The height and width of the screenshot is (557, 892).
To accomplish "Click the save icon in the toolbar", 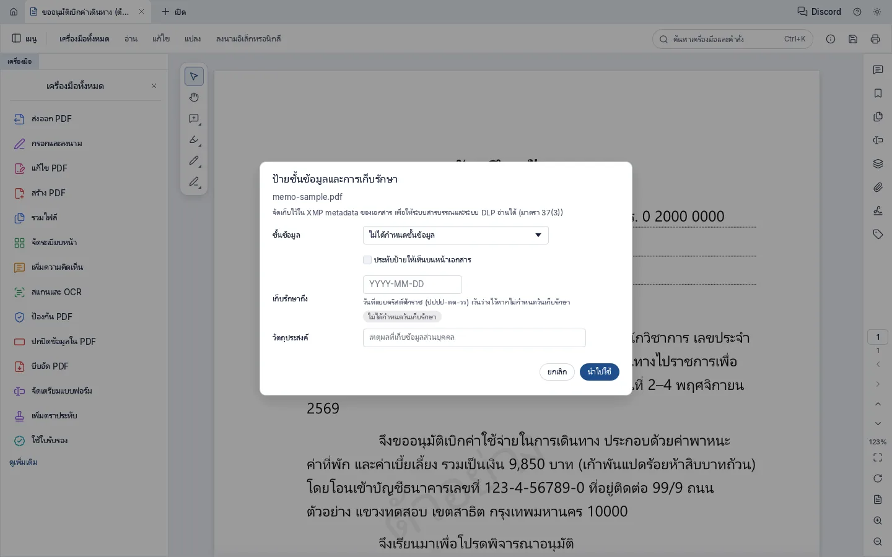I will 853,39.
